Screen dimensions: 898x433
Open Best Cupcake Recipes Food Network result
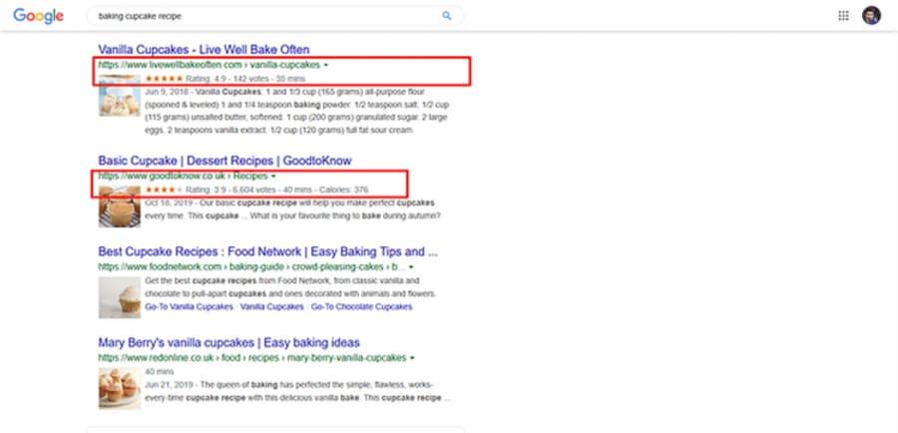click(268, 251)
